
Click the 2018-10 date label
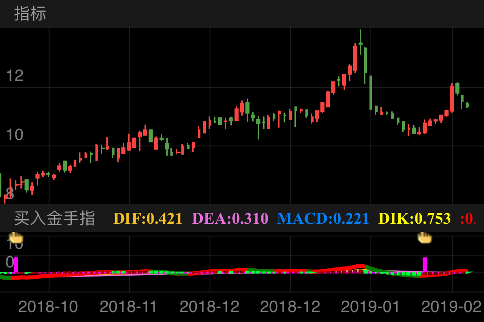pos(48,307)
